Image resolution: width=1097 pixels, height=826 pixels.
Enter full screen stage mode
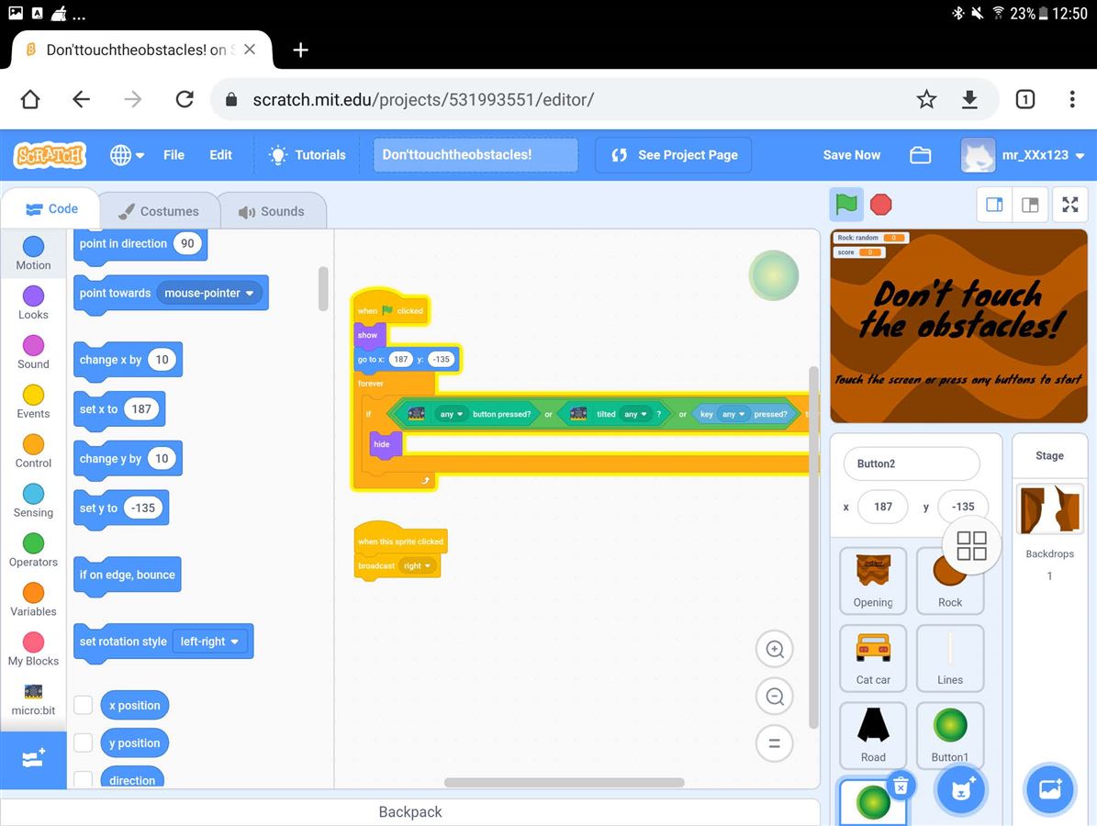[x=1069, y=205]
